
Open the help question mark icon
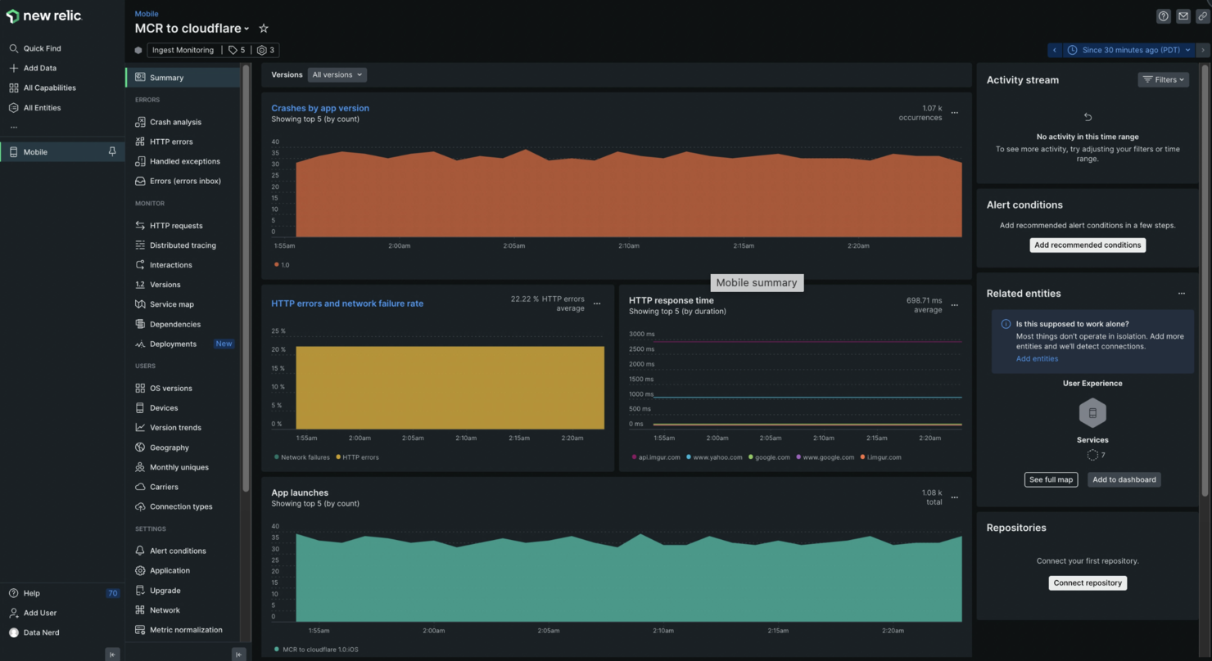point(1163,16)
